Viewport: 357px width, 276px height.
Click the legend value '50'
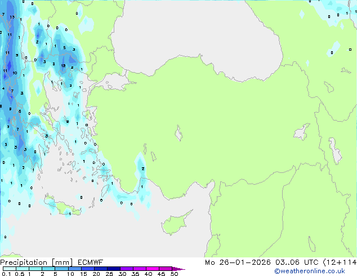pos(174,274)
